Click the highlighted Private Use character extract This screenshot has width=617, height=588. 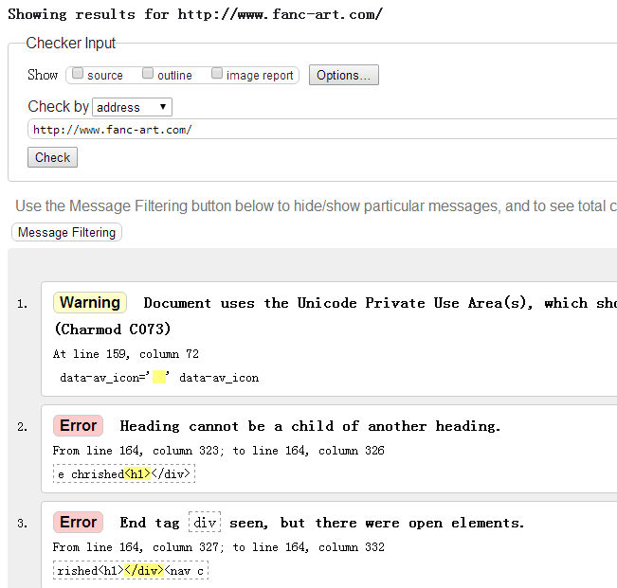[x=160, y=377]
